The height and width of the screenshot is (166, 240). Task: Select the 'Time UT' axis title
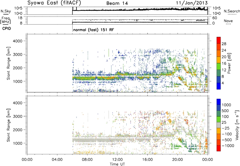pyautogui.click(x=117, y=164)
